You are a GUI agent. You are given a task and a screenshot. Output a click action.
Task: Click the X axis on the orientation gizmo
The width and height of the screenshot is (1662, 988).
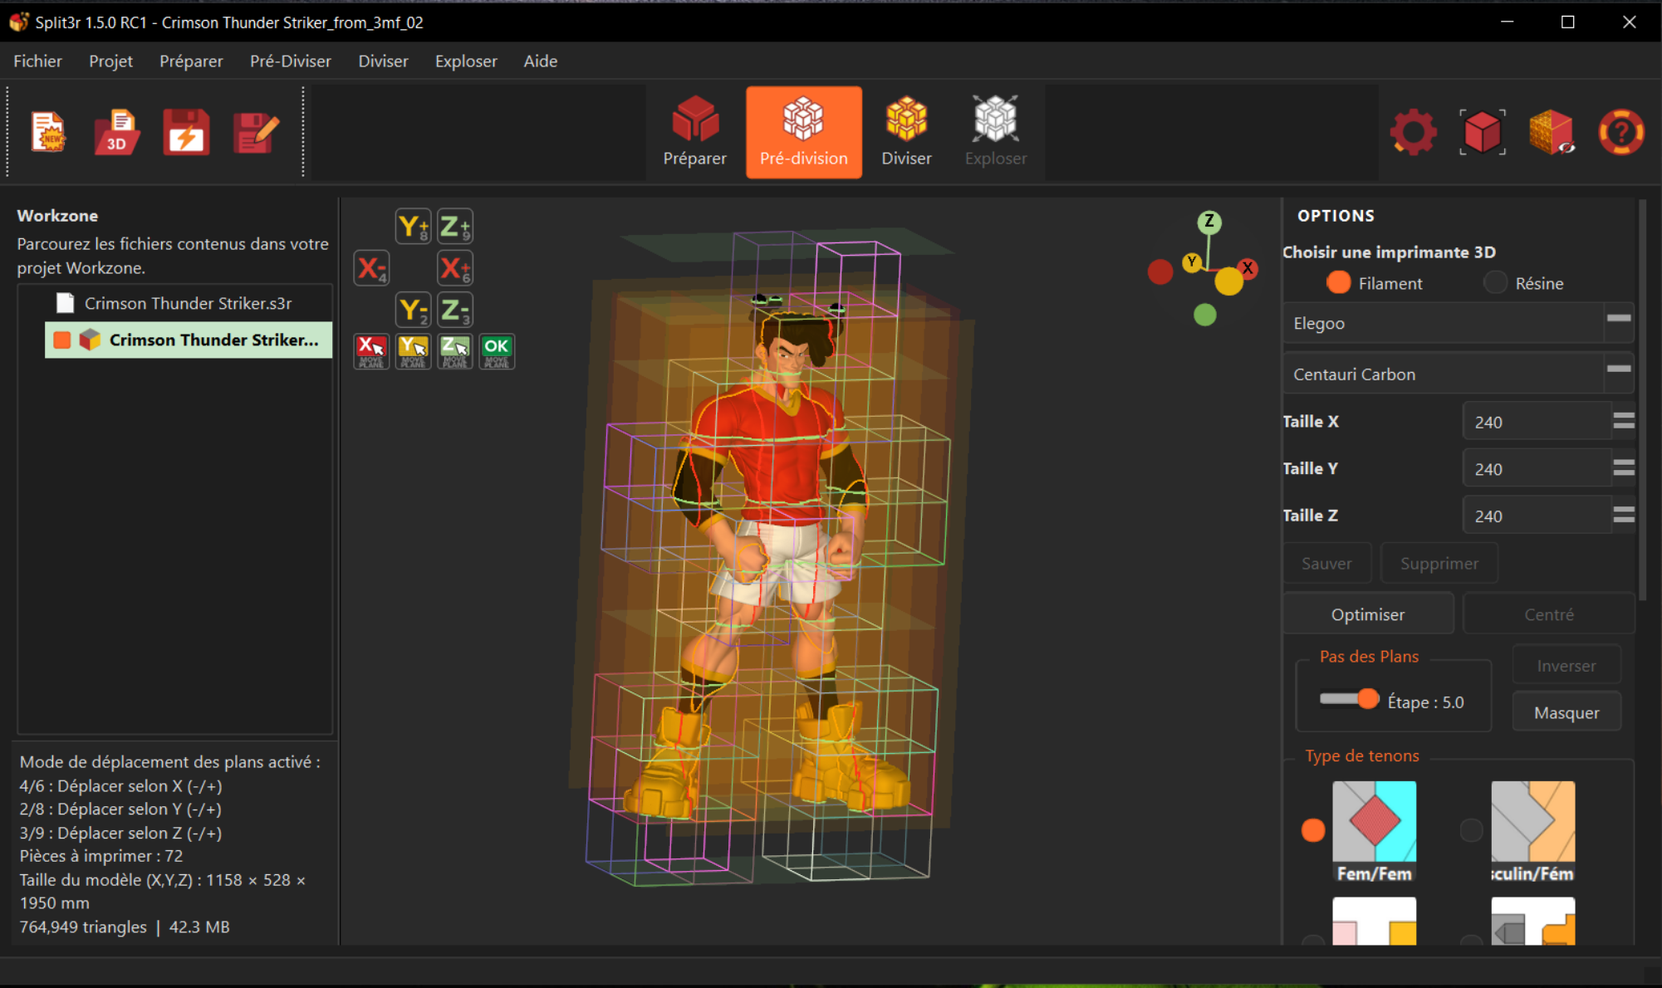1248,268
